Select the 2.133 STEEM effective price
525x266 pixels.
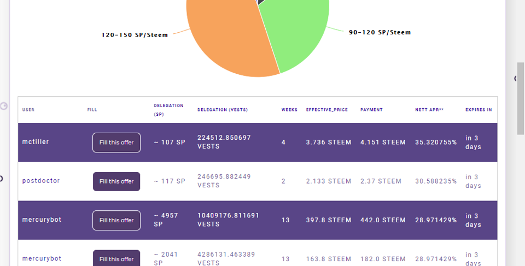pos(329,181)
